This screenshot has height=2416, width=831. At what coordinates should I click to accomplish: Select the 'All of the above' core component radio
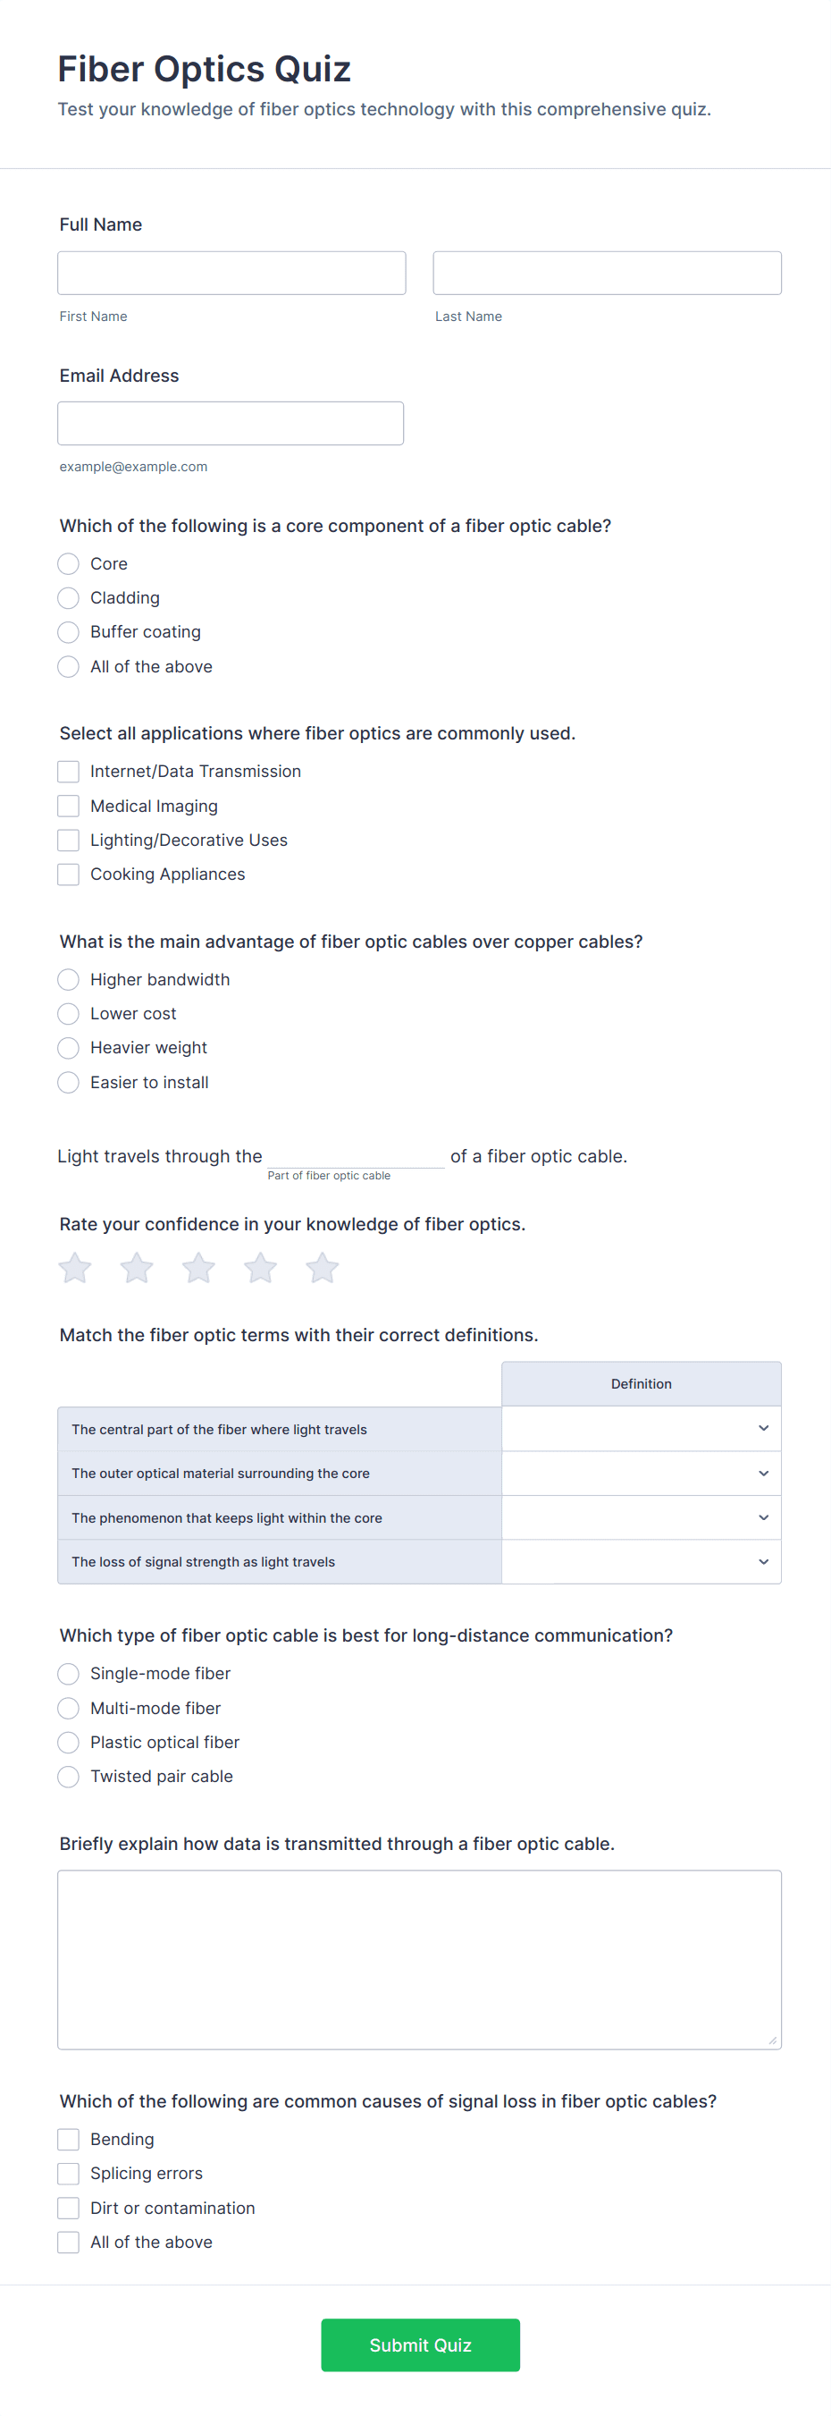pos(69,667)
